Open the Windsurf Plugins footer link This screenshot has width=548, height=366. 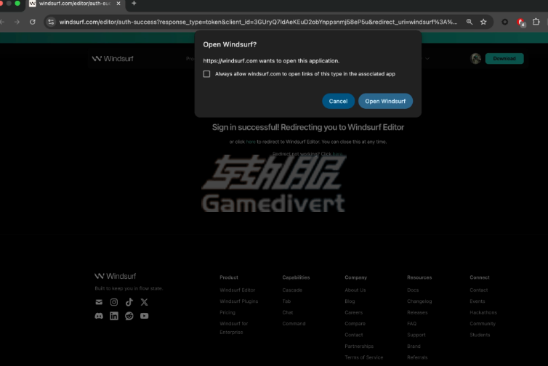click(238, 301)
